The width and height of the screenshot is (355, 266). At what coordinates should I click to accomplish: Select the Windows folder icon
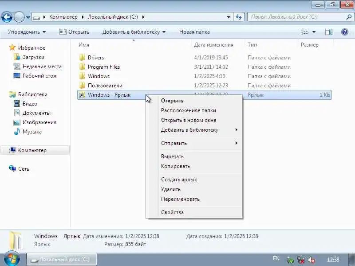click(x=82, y=76)
